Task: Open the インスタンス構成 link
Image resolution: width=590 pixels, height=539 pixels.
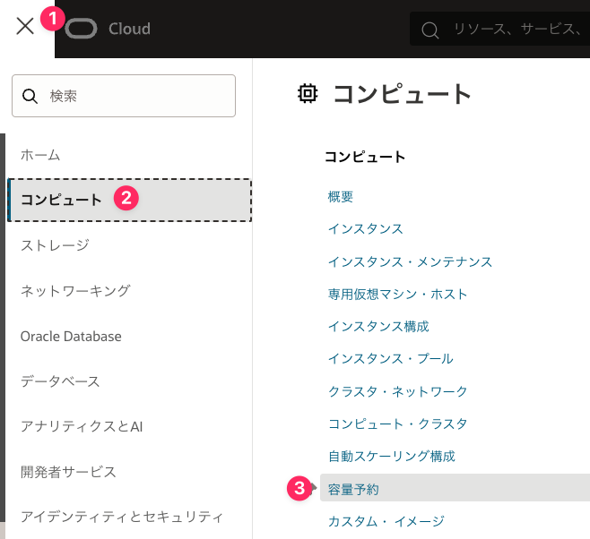Action: 378,326
